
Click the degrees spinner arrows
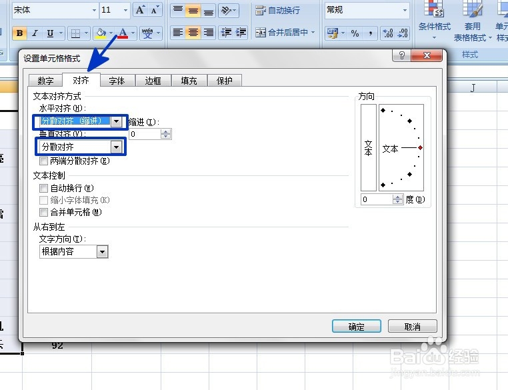(398, 199)
